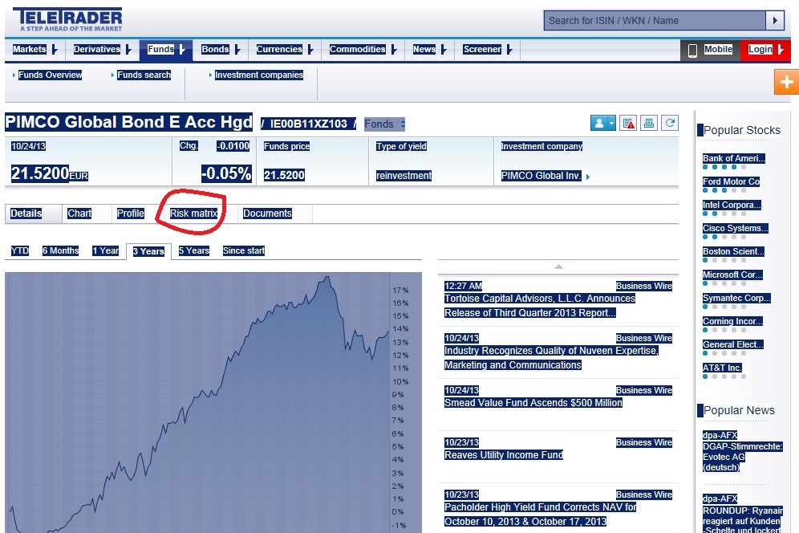The width and height of the screenshot is (799, 533).
Task: Submit search with the arrow button
Action: (x=775, y=21)
